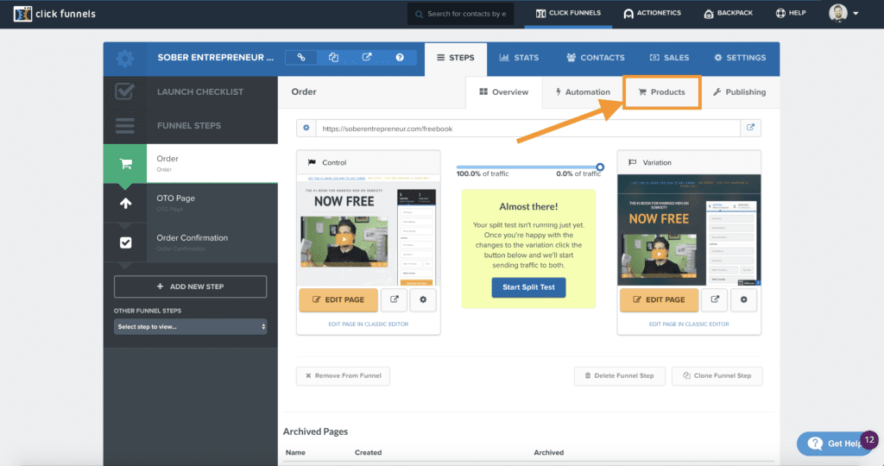Open Help top navigation menu
The height and width of the screenshot is (466, 884).
[791, 13]
